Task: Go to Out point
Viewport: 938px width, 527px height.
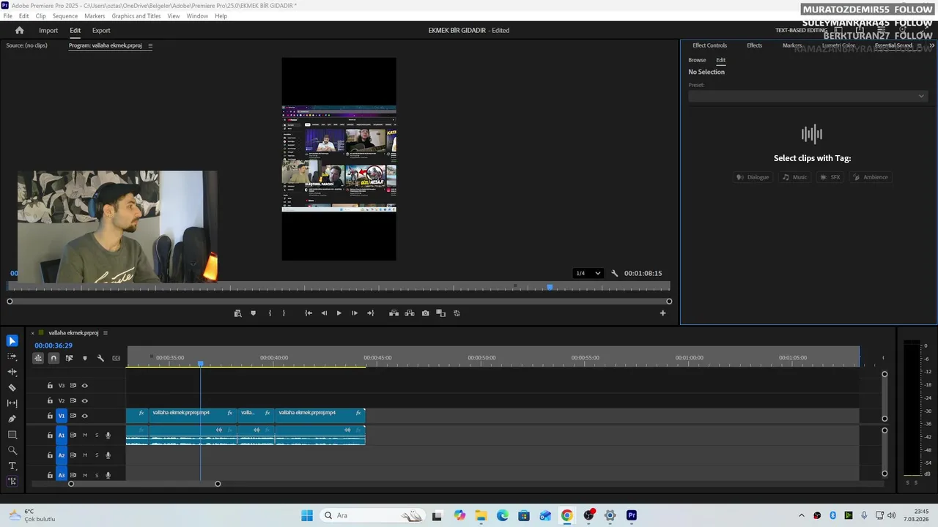Action: 370,313
